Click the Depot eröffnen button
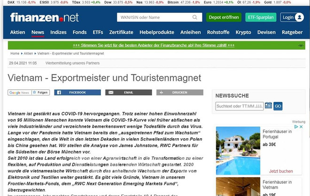The image size is (310, 196). coord(224,17)
